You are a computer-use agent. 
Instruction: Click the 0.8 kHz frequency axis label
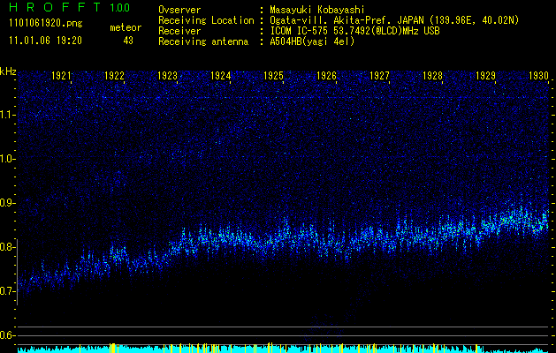pyautogui.click(x=6, y=247)
